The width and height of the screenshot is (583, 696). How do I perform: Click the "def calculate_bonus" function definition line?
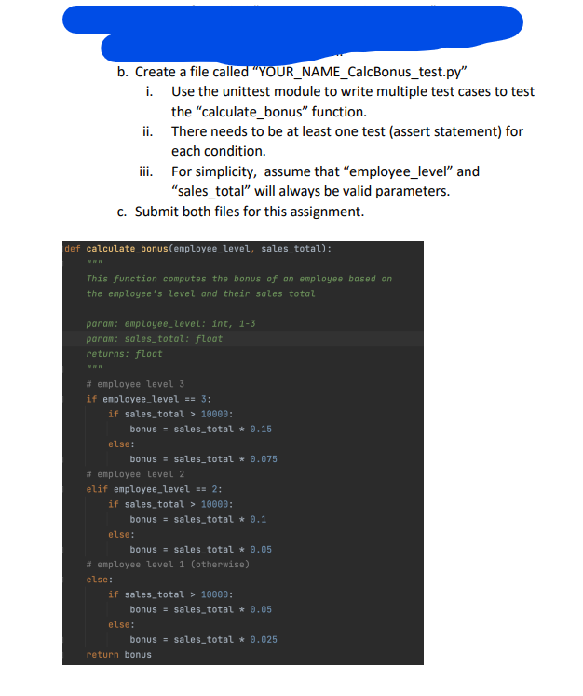[197, 249]
